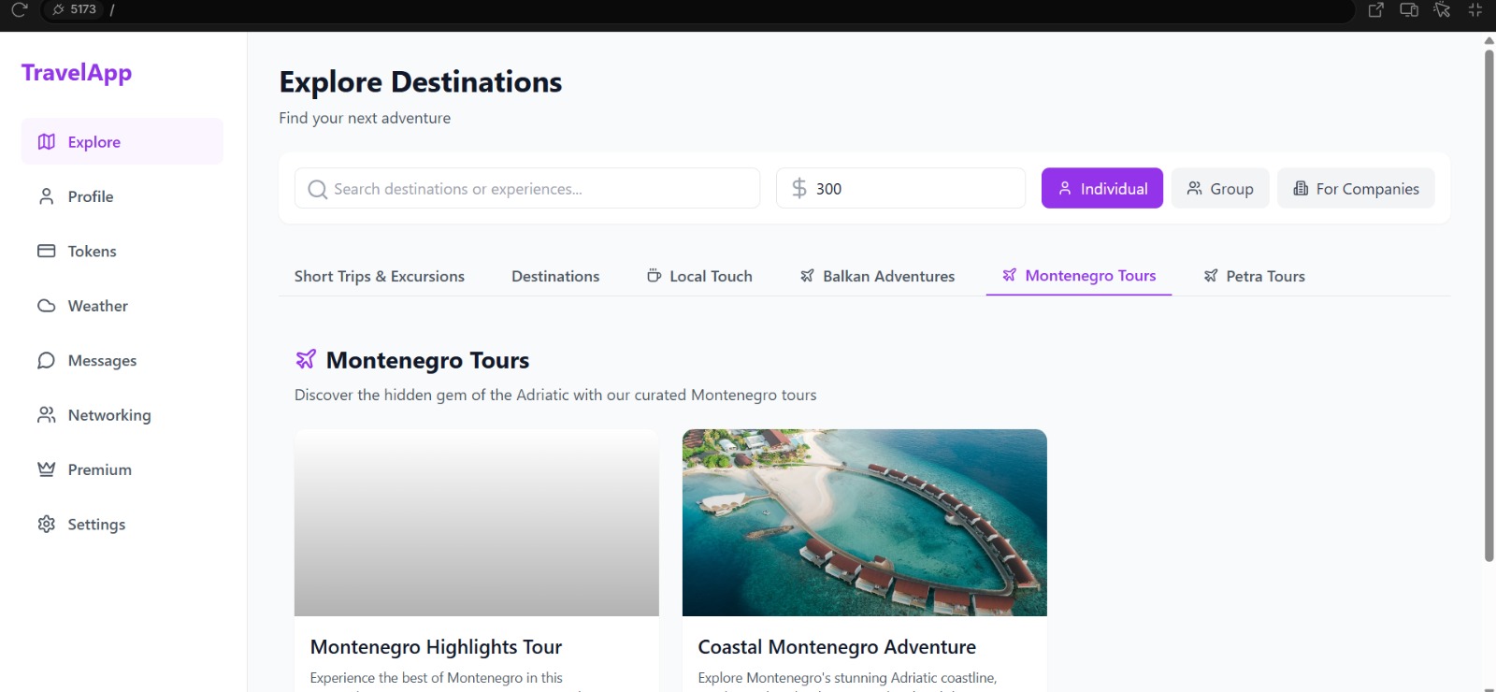
Task: Click the Networking people icon
Action: (x=46, y=414)
